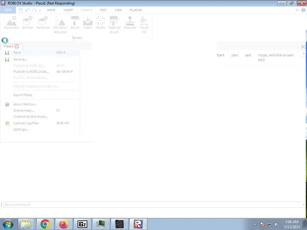Open the Elevation Adjuster tool
Viewport: 307px width, 230px height.
point(60,25)
